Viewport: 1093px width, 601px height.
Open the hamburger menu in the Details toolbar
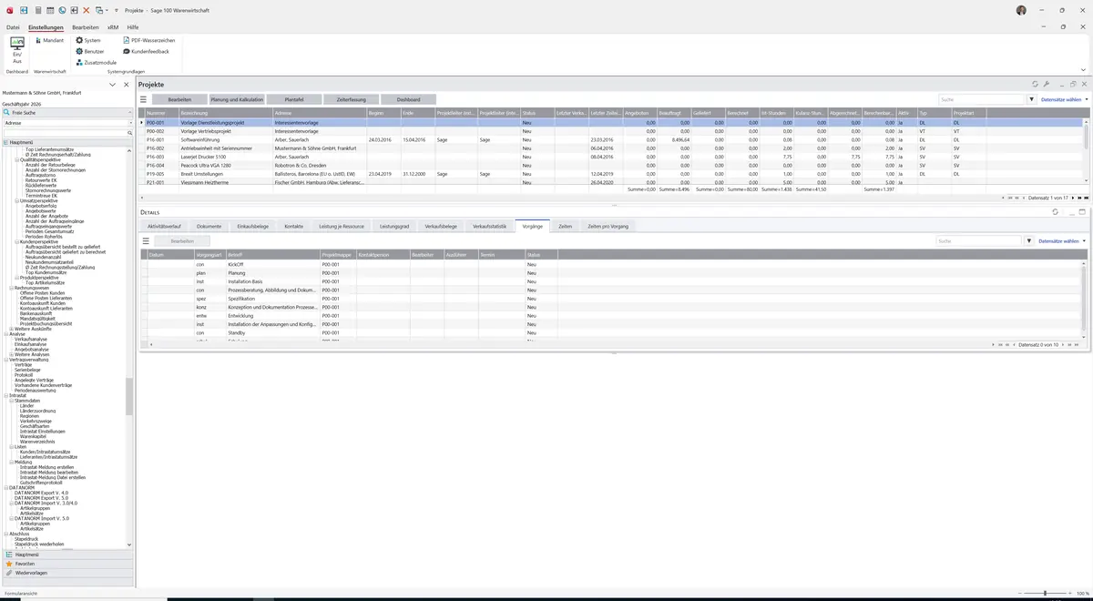coord(146,241)
